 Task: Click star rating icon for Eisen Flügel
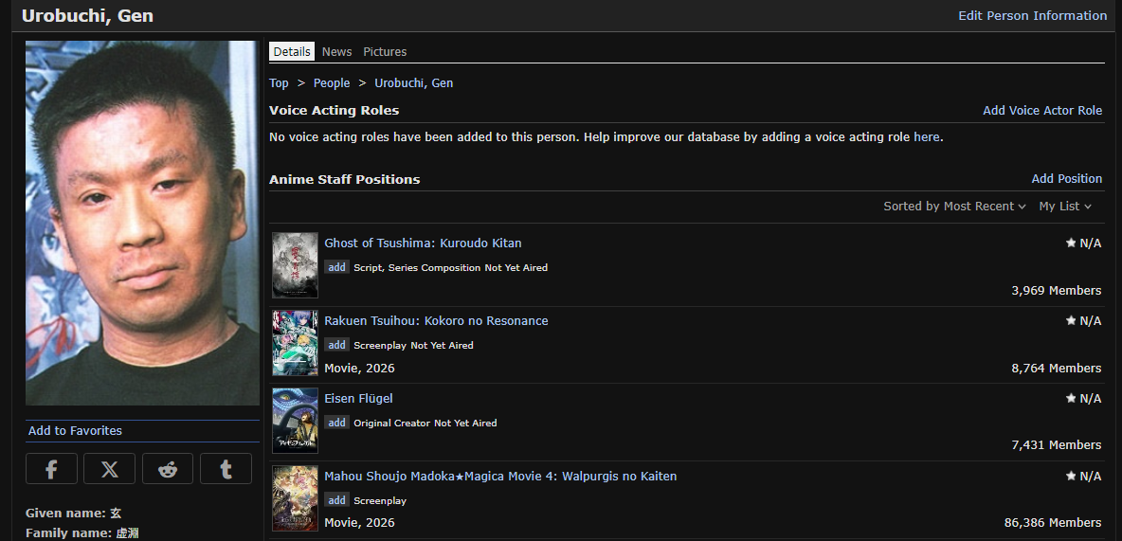[1071, 399]
